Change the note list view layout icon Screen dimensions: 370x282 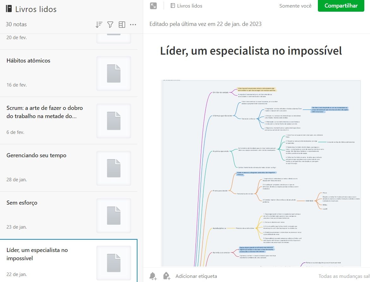(122, 25)
